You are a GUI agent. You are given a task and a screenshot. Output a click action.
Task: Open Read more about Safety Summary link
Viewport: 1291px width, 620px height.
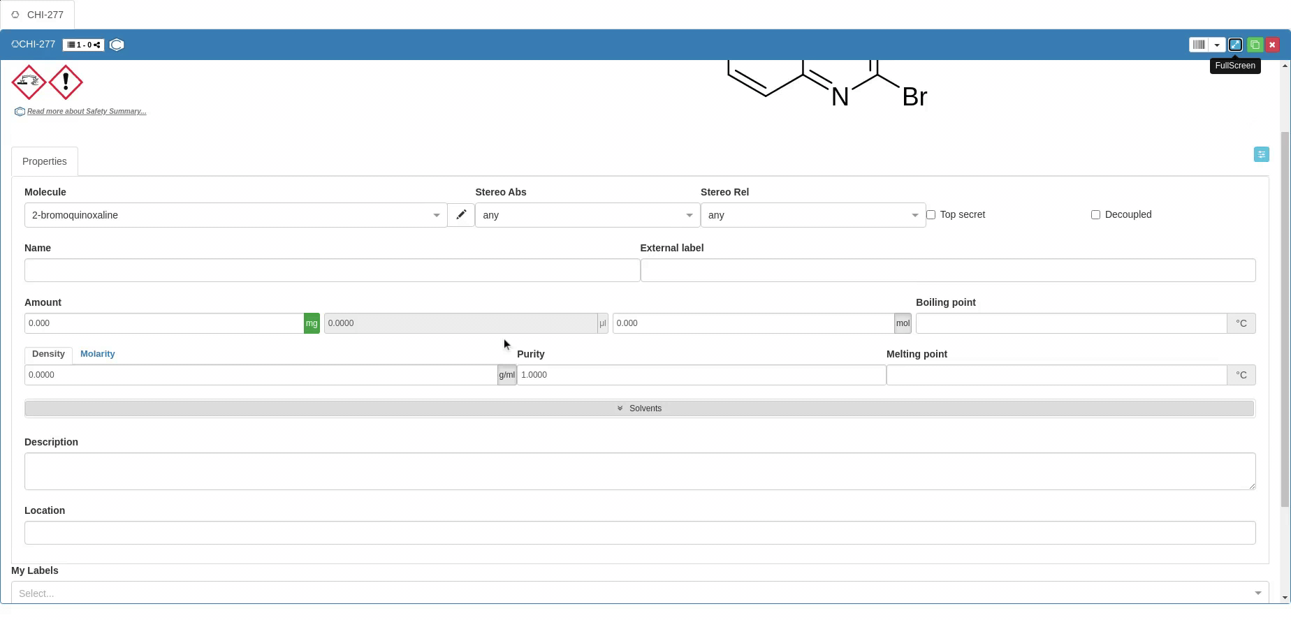pos(87,112)
